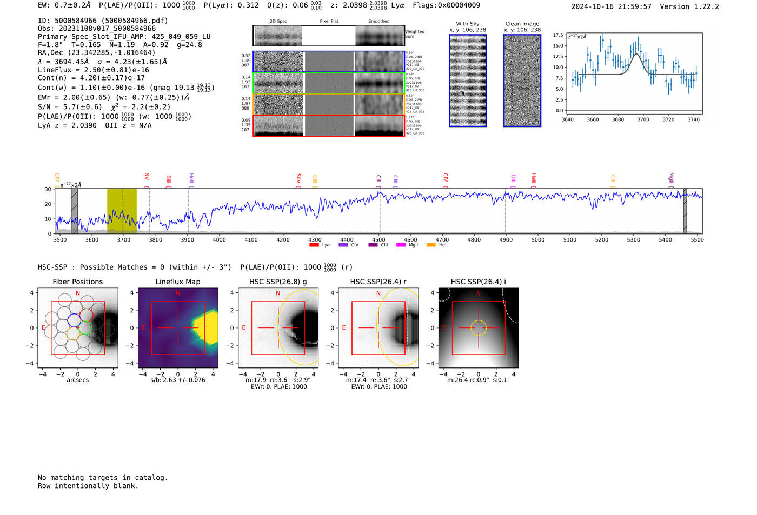This screenshot has height=515, width=757.
Task: Click the yellow circle in the i-band image
Action: tap(479, 328)
